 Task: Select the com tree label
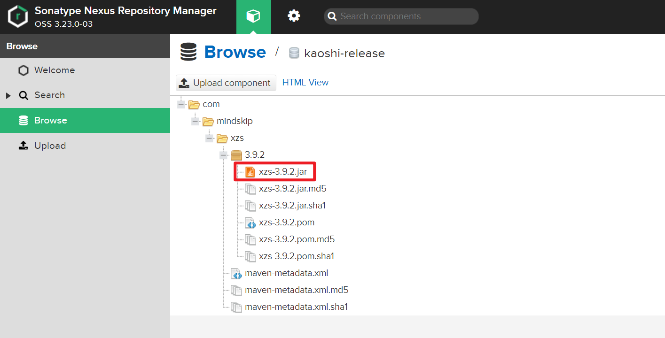pyautogui.click(x=211, y=104)
